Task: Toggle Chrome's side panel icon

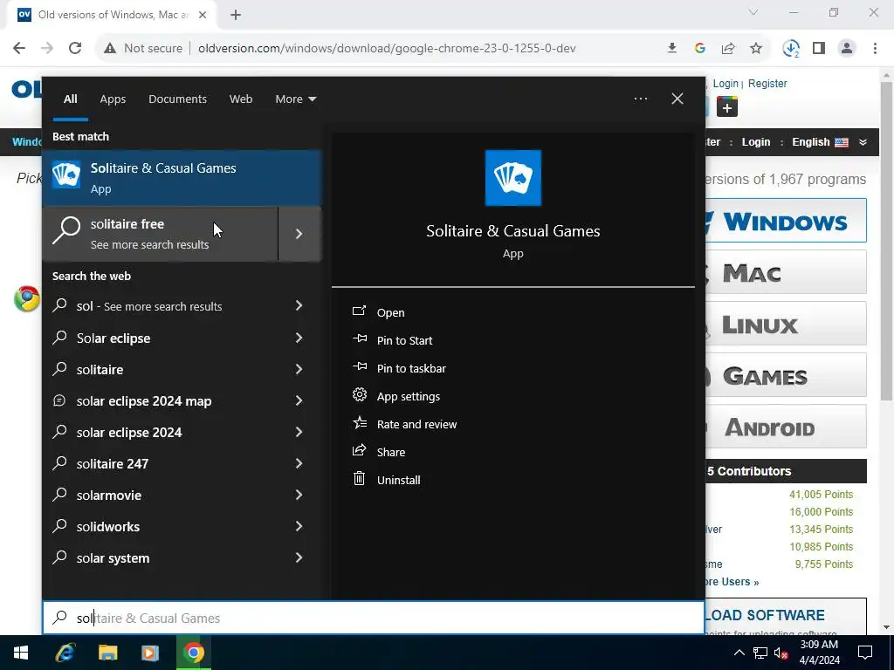Action: pos(819,49)
